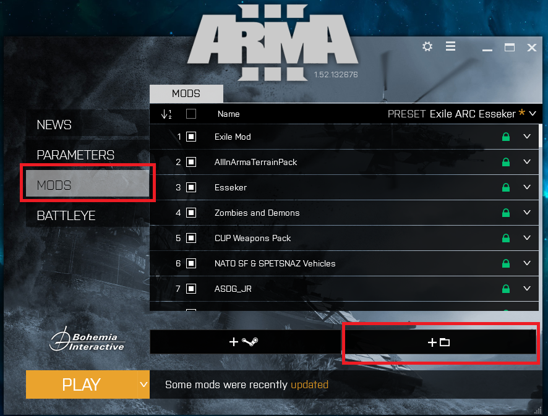This screenshot has height=416, width=548.
Task: Click the green lock icon for Esseker
Action: tap(506, 187)
